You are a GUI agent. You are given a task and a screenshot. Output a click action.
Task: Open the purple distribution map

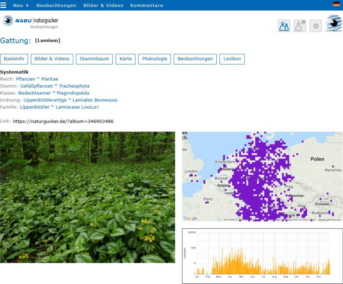pyautogui.click(x=262, y=176)
